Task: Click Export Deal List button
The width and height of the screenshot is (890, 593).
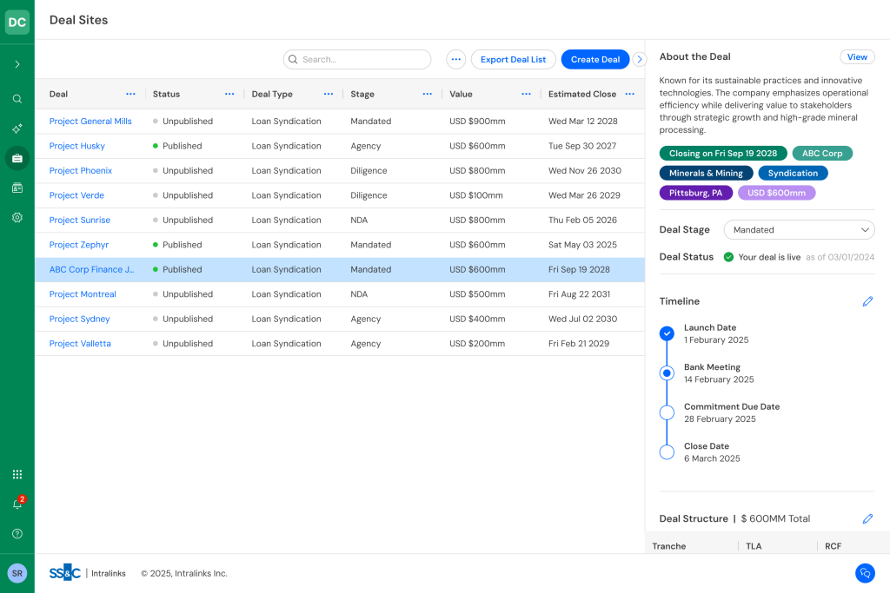Action: point(513,60)
